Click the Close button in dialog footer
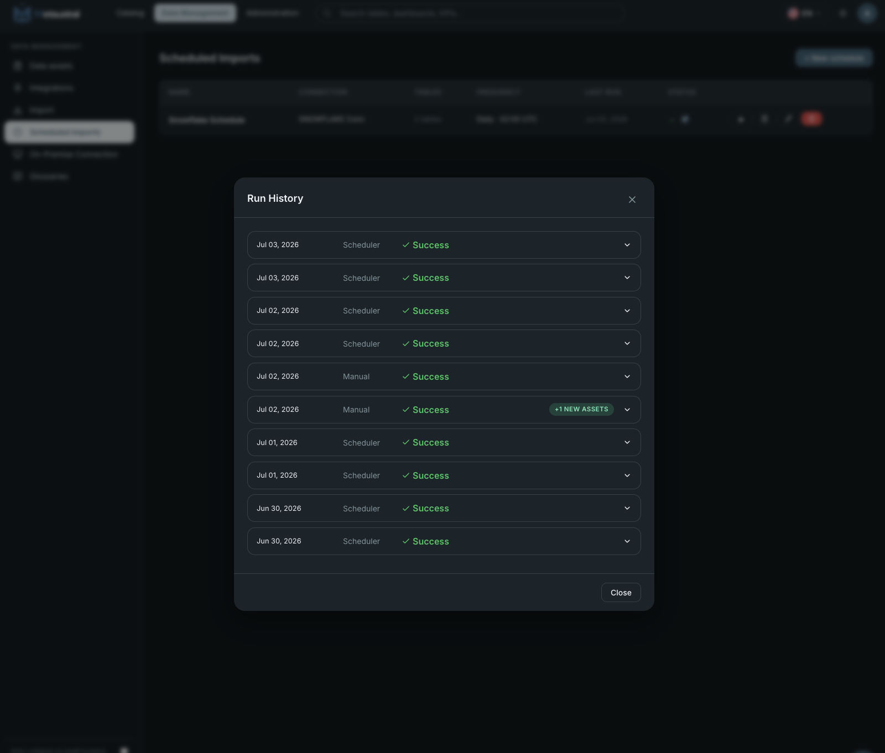The image size is (885, 753). point(621,592)
